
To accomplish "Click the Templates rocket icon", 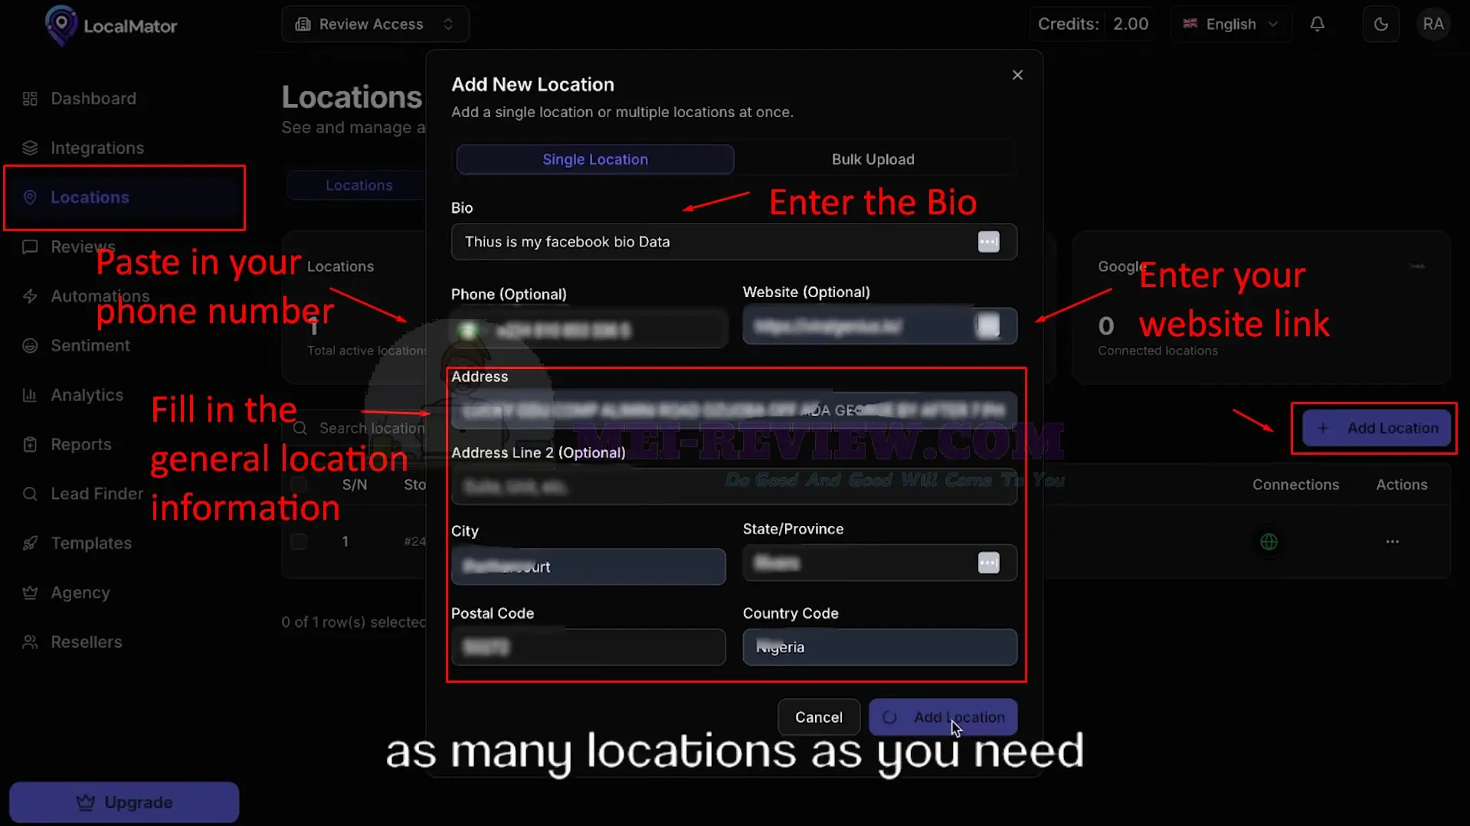I will [30, 544].
